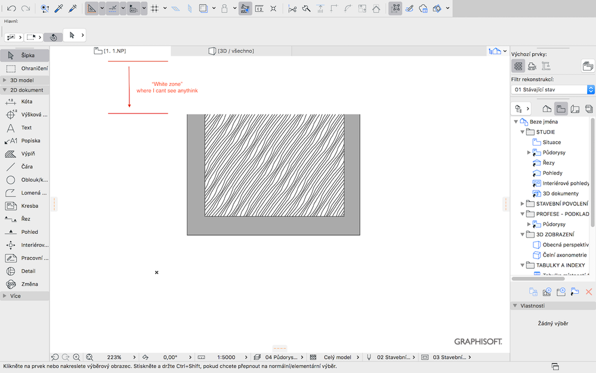Screen dimensions: 596x373
Task: Toggle the Gravity tool in toolbar
Action: click(320, 8)
